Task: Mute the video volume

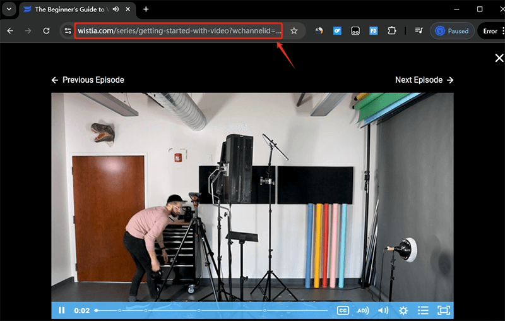Action: click(383, 310)
